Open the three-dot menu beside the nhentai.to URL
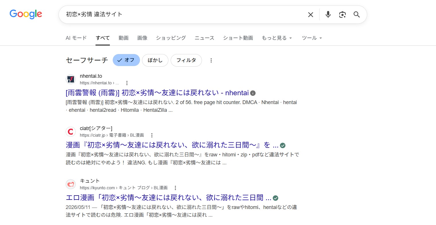436x225 pixels. click(x=127, y=83)
